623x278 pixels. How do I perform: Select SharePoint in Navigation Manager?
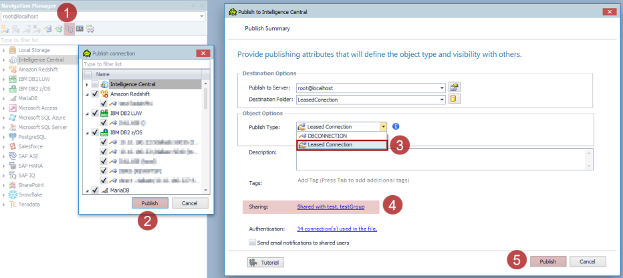[31, 185]
